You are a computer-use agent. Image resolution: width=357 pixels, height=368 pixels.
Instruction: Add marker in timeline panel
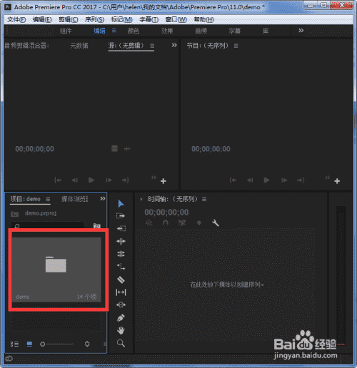[x=199, y=223]
